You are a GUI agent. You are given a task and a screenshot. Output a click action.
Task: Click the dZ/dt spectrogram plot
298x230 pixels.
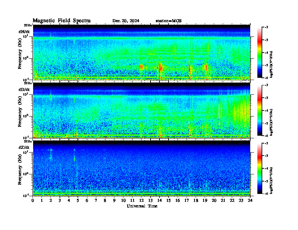point(141,168)
